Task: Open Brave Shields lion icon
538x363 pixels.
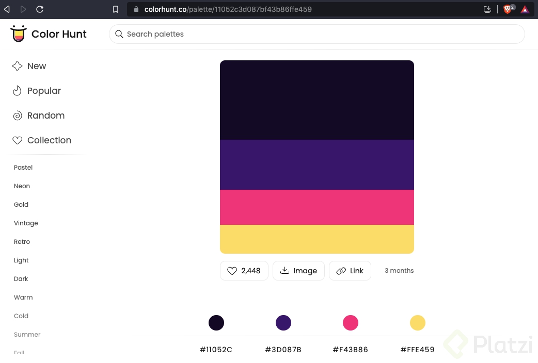Action: [x=508, y=9]
